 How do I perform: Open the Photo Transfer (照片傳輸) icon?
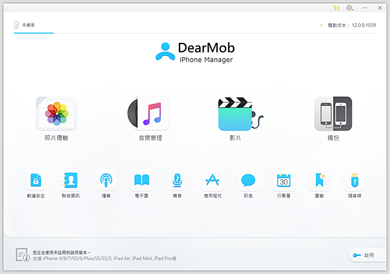(x=56, y=114)
